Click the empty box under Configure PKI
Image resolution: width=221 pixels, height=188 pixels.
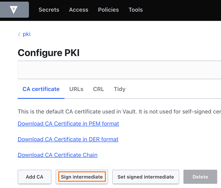pos(119,70)
